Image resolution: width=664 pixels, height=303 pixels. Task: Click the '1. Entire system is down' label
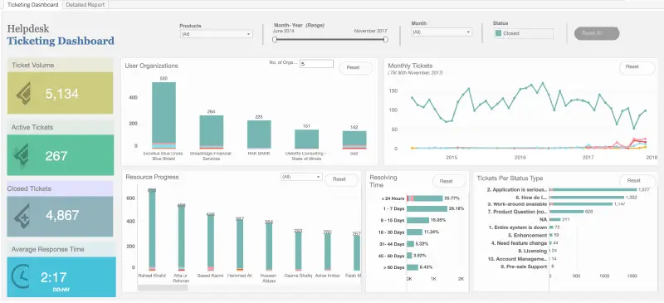click(517, 227)
